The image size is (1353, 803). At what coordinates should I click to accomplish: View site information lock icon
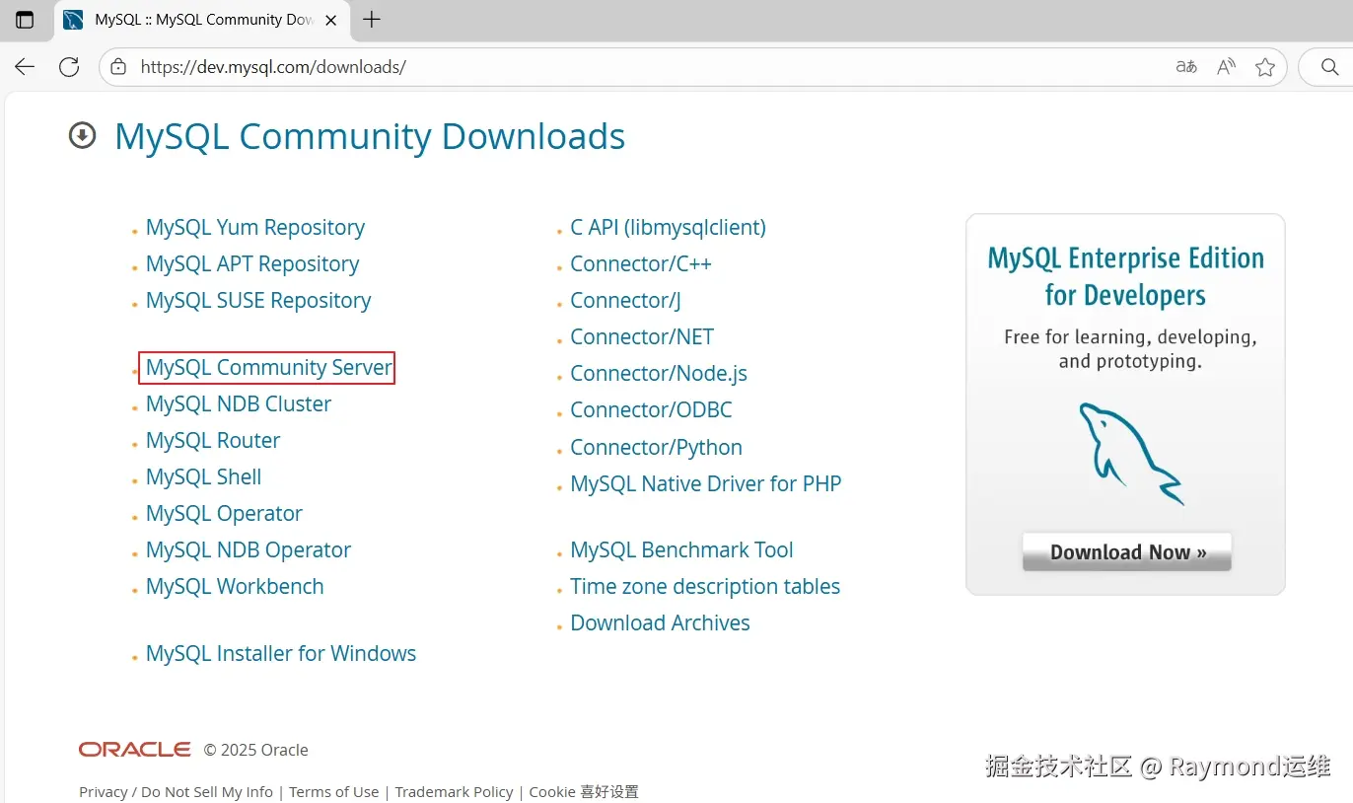pos(118,67)
